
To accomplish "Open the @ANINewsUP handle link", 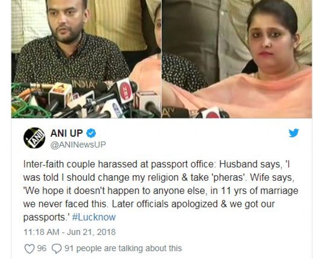I will 78,145.
